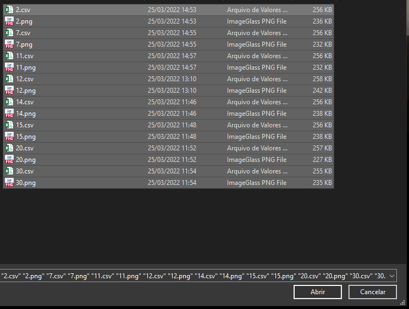Click the PNG icon of 15.png
The height and width of the screenshot is (309, 409).
[x=9, y=137]
